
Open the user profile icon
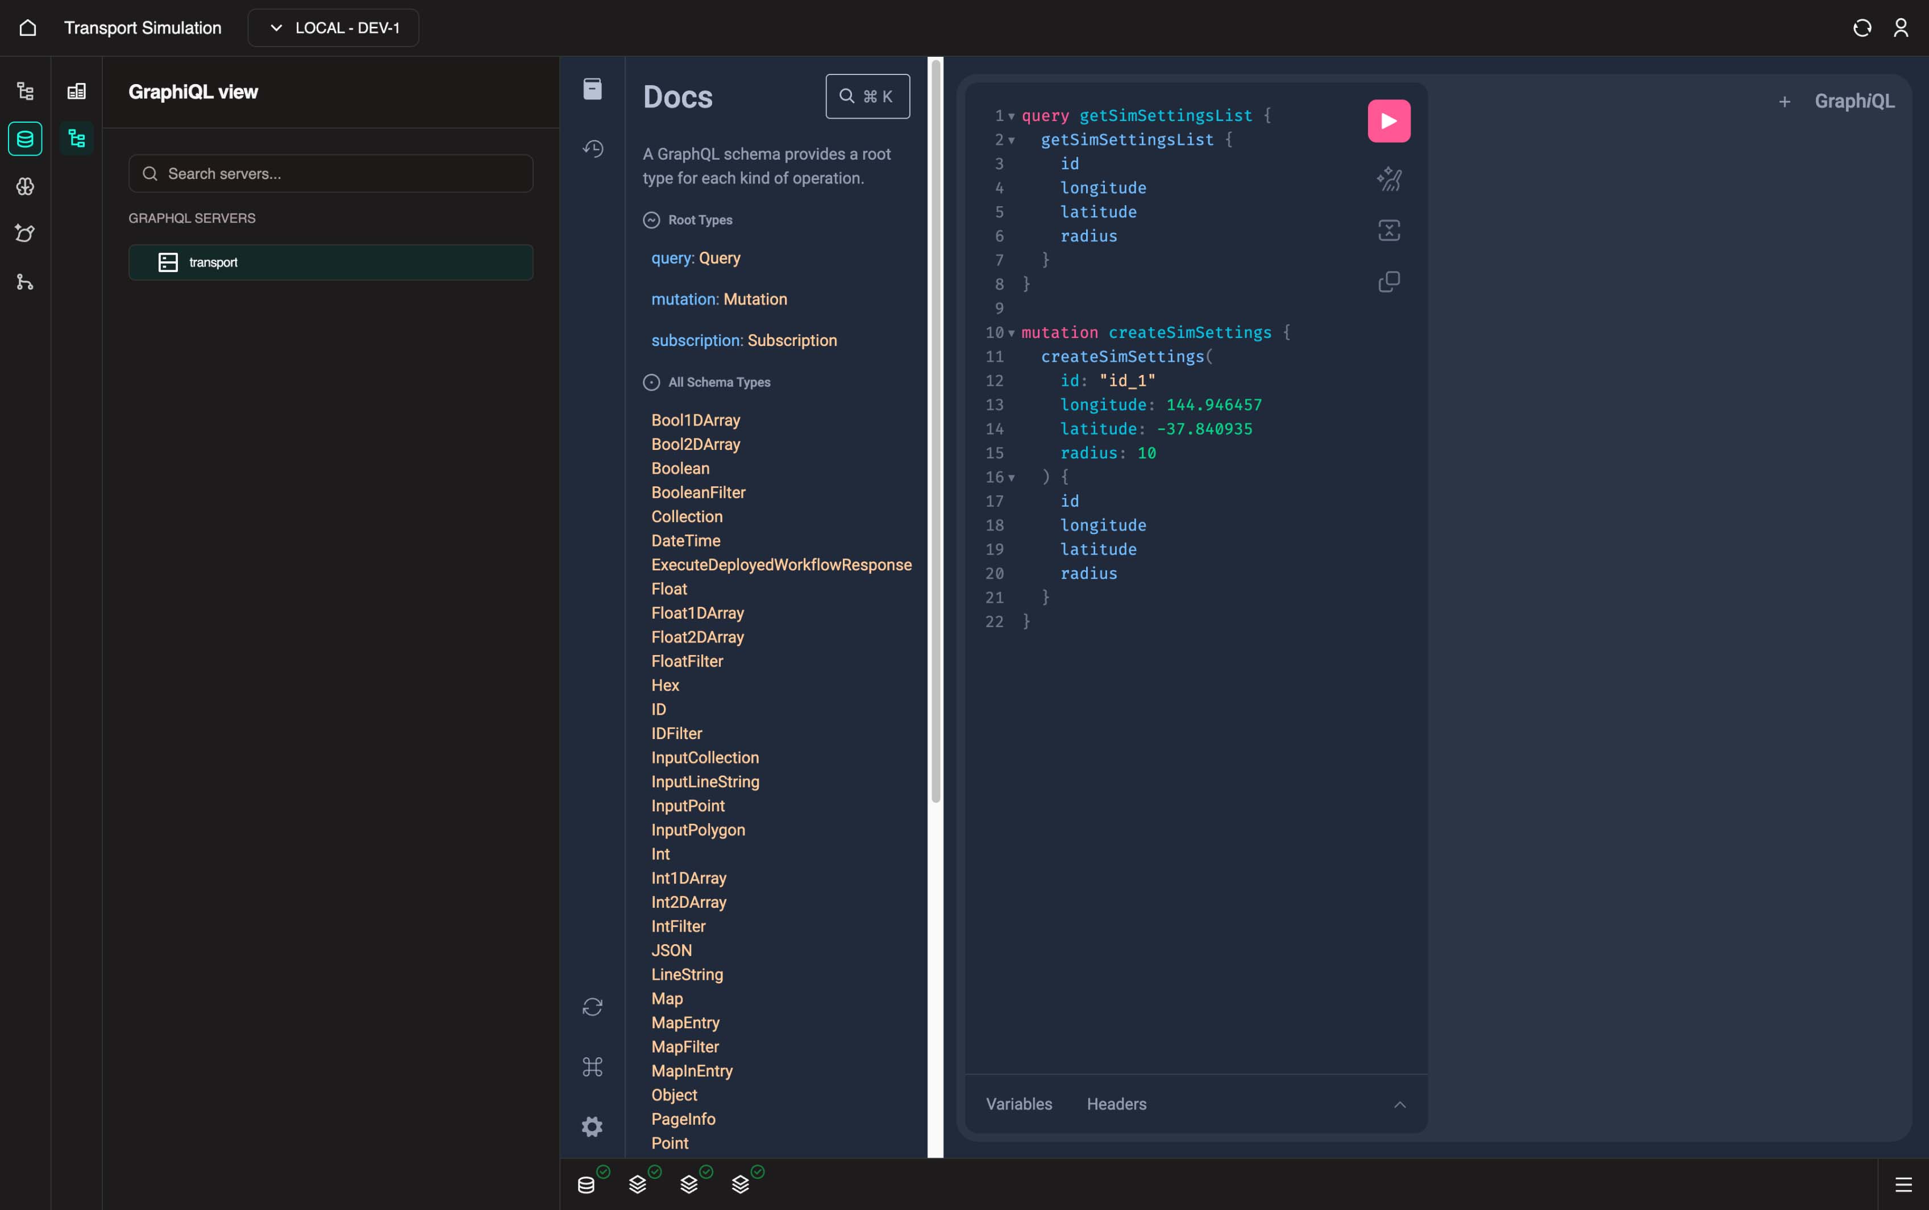pyautogui.click(x=1901, y=28)
